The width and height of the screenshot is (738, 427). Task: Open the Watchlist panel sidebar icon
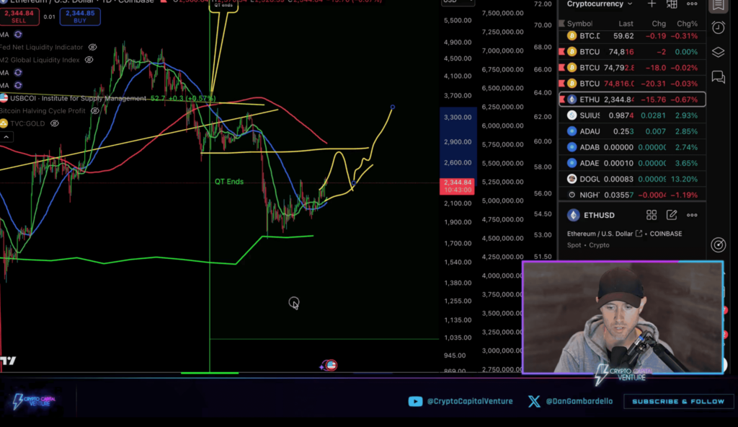tap(719, 5)
